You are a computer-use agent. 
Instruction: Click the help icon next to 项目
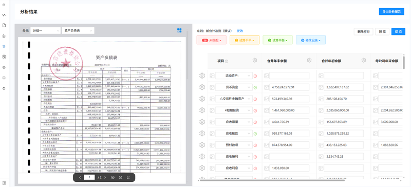click(x=227, y=61)
